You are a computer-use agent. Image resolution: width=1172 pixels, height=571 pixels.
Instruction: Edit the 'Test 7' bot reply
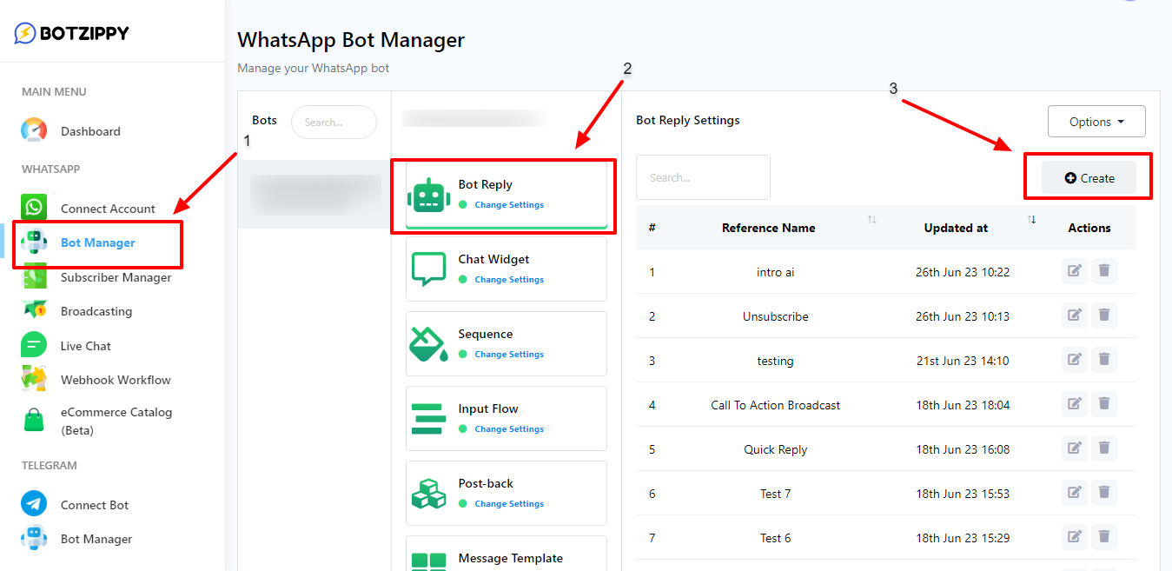tap(1075, 493)
